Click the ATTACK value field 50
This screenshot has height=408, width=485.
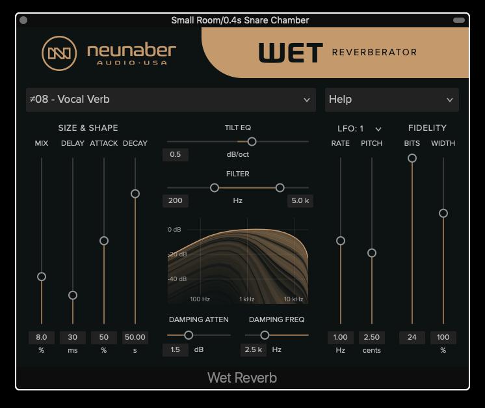click(x=104, y=338)
